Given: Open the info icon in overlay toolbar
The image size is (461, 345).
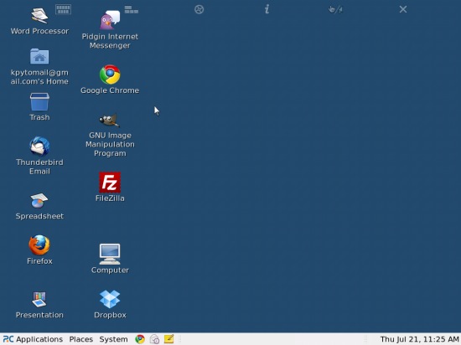Looking at the screenshot, I should (267, 9).
